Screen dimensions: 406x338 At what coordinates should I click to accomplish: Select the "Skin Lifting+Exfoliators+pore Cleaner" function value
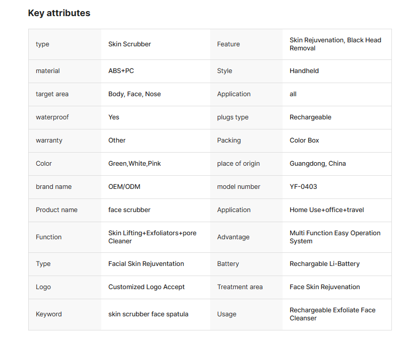pyautogui.click(x=152, y=237)
